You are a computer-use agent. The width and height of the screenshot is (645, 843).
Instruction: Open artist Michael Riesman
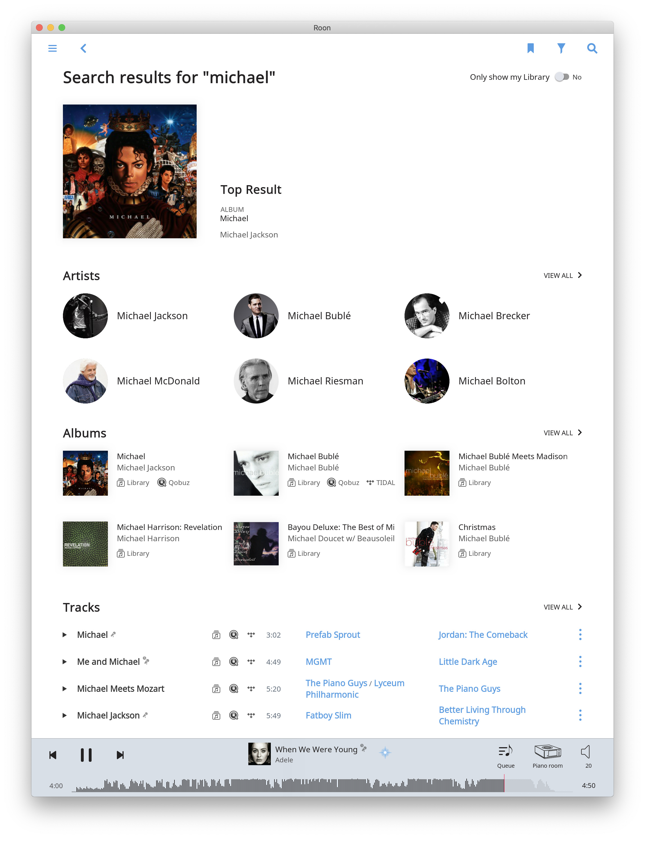coord(325,381)
